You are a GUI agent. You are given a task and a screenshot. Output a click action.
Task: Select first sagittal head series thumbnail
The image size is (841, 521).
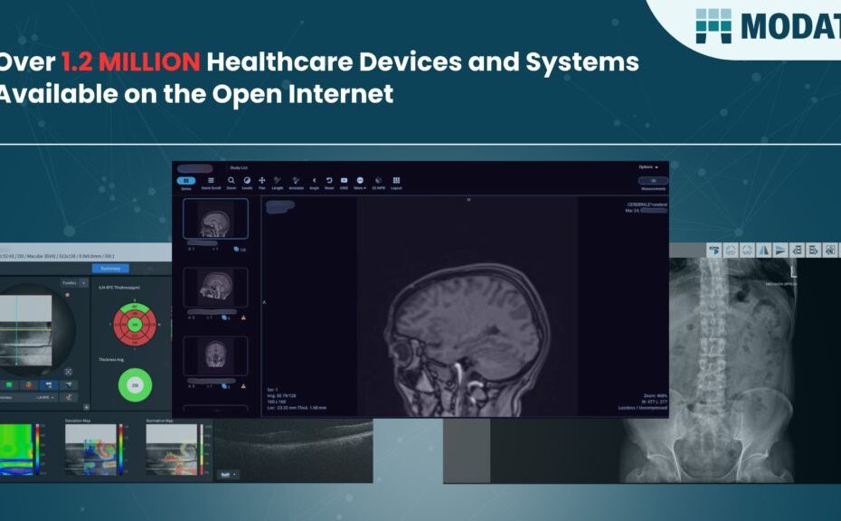tap(215, 219)
